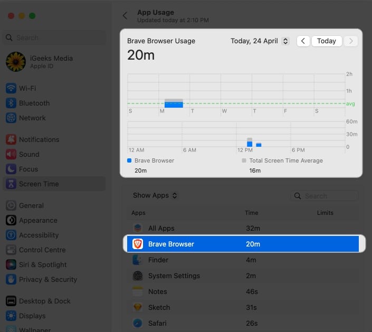Click the Sketch diamond icon in list
Screen dimensions: 372x332
138,307
